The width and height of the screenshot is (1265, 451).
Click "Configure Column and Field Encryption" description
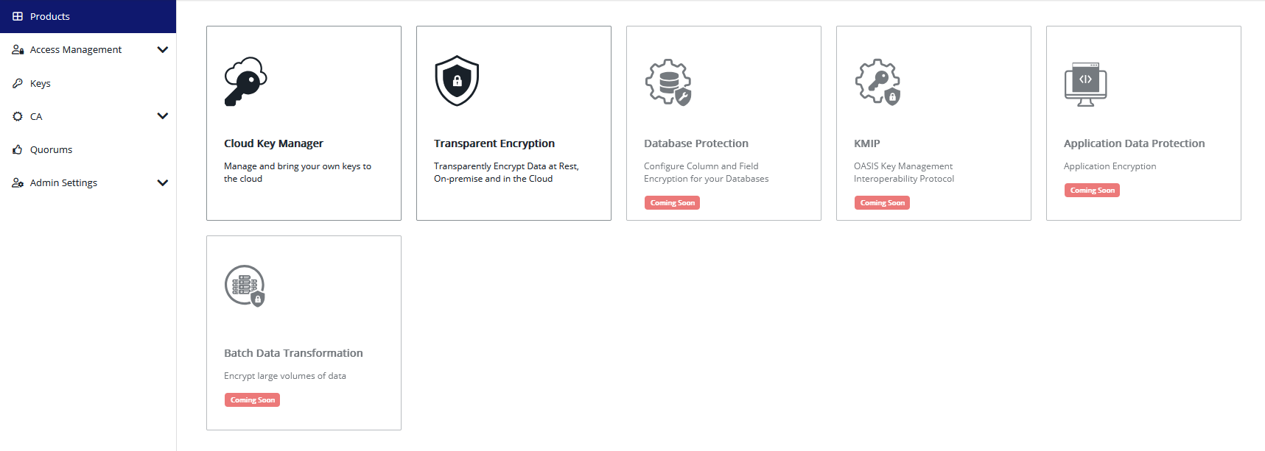[x=706, y=172]
